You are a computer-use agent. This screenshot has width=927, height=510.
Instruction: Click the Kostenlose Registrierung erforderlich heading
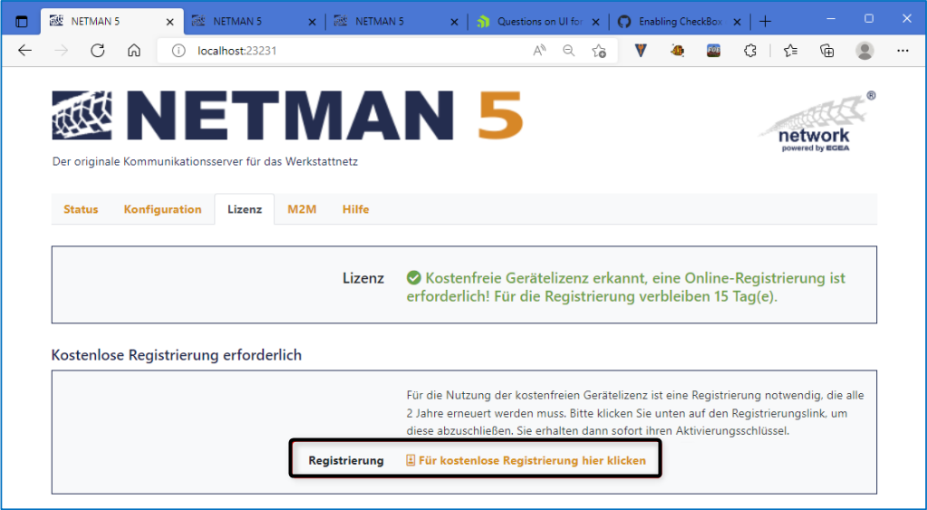coord(176,355)
